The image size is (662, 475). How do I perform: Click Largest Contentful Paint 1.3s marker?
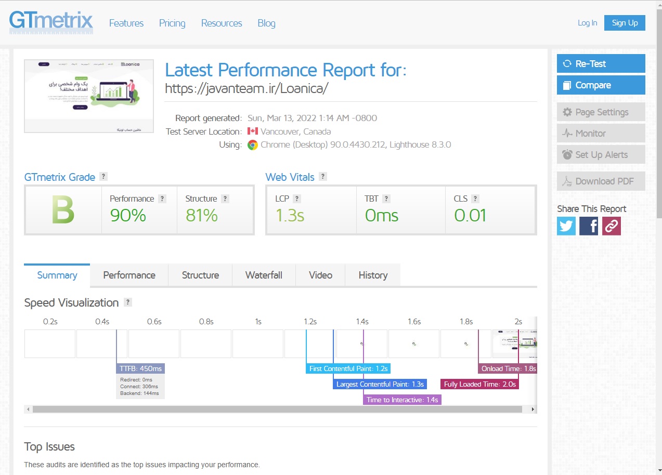pos(380,384)
